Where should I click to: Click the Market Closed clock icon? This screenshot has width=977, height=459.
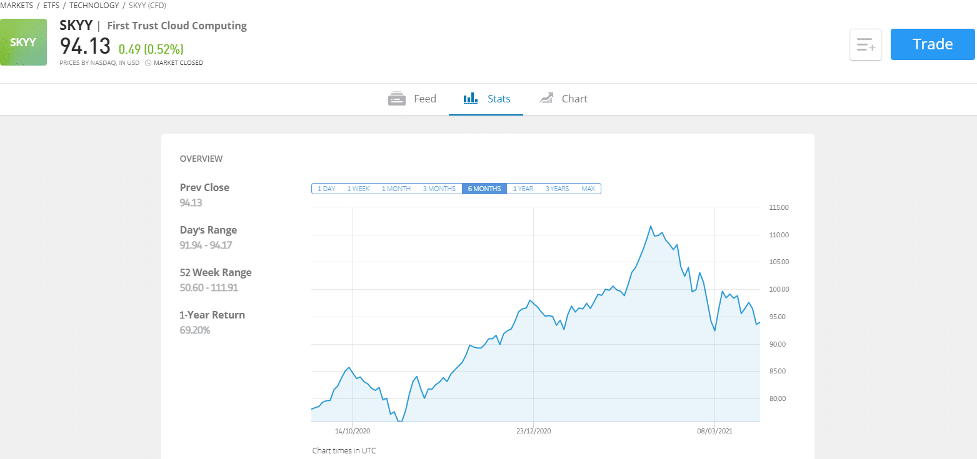[x=148, y=63]
